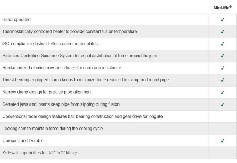237x163 pixels.
Task: Click the Locking cam feature description
Action: (52, 129)
